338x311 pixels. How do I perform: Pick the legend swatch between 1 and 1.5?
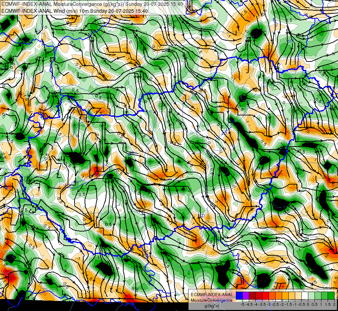click(x=325, y=295)
